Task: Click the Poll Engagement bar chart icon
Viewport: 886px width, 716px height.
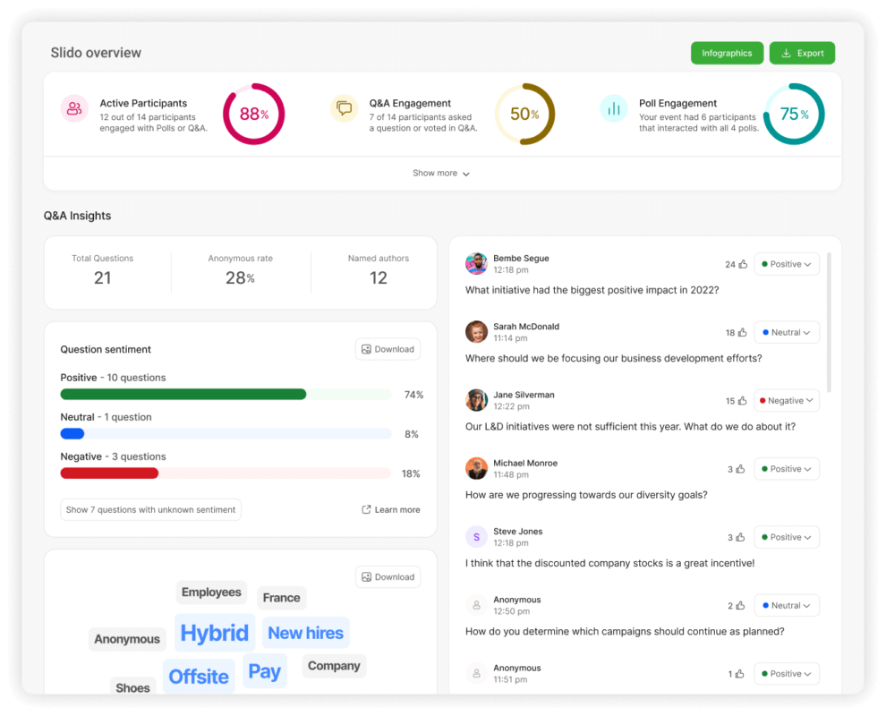Action: 614,108
